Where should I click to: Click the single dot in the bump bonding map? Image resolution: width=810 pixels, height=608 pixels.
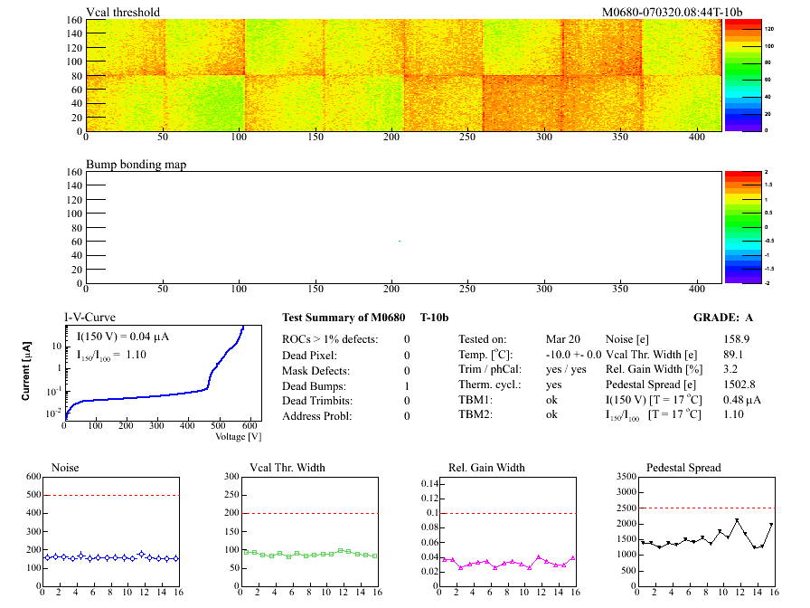tap(399, 241)
